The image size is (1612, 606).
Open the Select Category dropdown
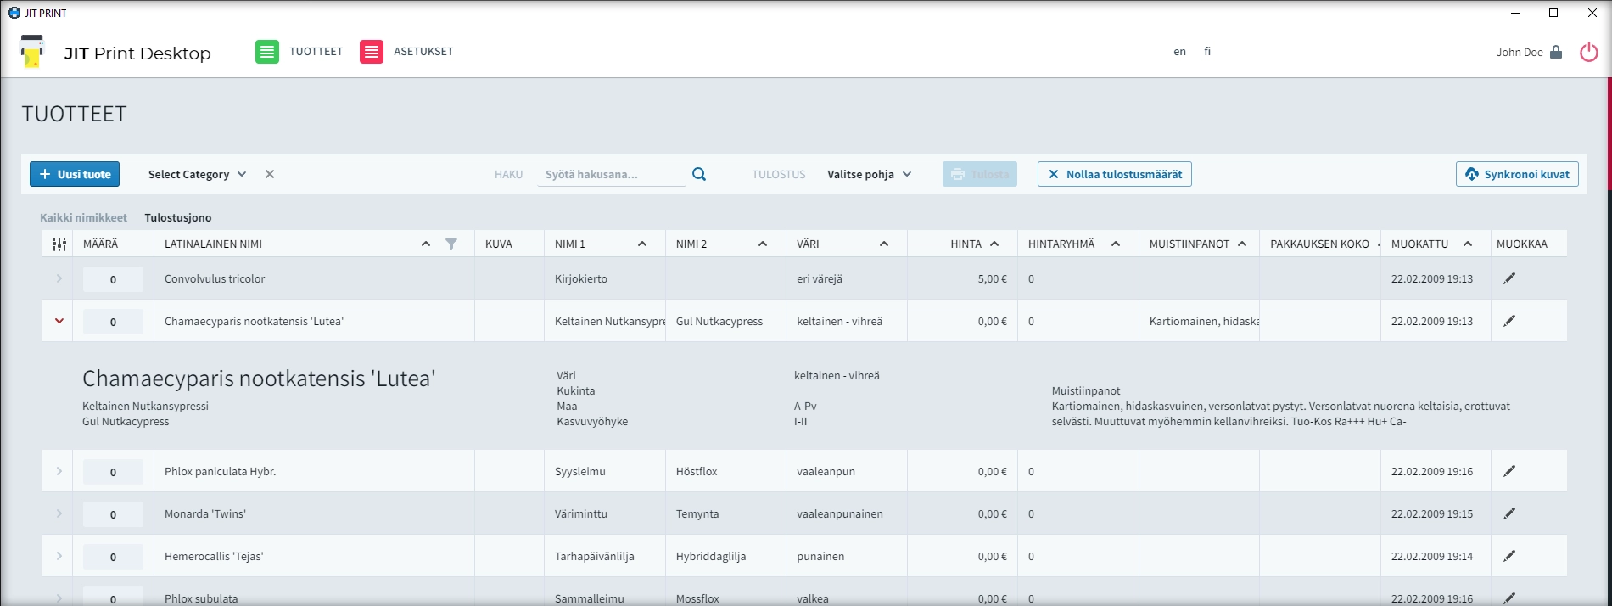(x=197, y=174)
